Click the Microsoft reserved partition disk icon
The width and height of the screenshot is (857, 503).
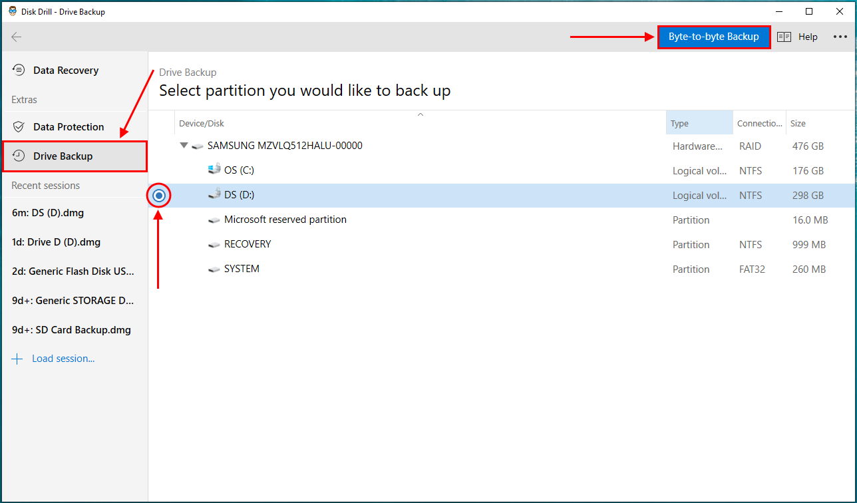[214, 220]
